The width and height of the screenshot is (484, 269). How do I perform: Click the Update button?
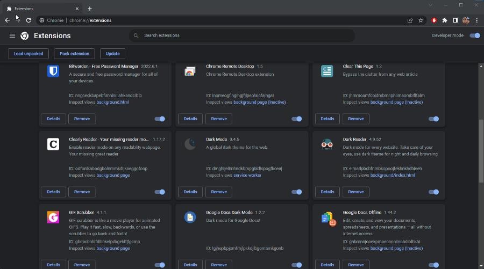pos(113,54)
